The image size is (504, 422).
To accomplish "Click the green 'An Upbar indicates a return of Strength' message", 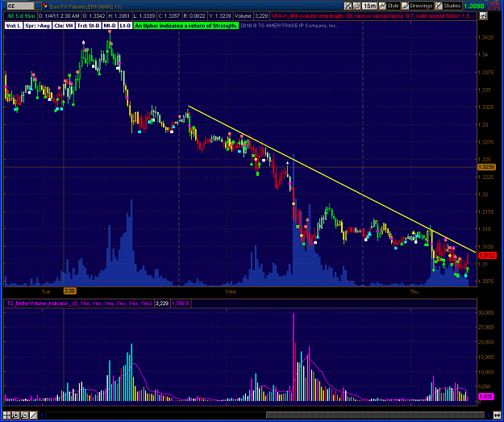I will coord(186,26).
